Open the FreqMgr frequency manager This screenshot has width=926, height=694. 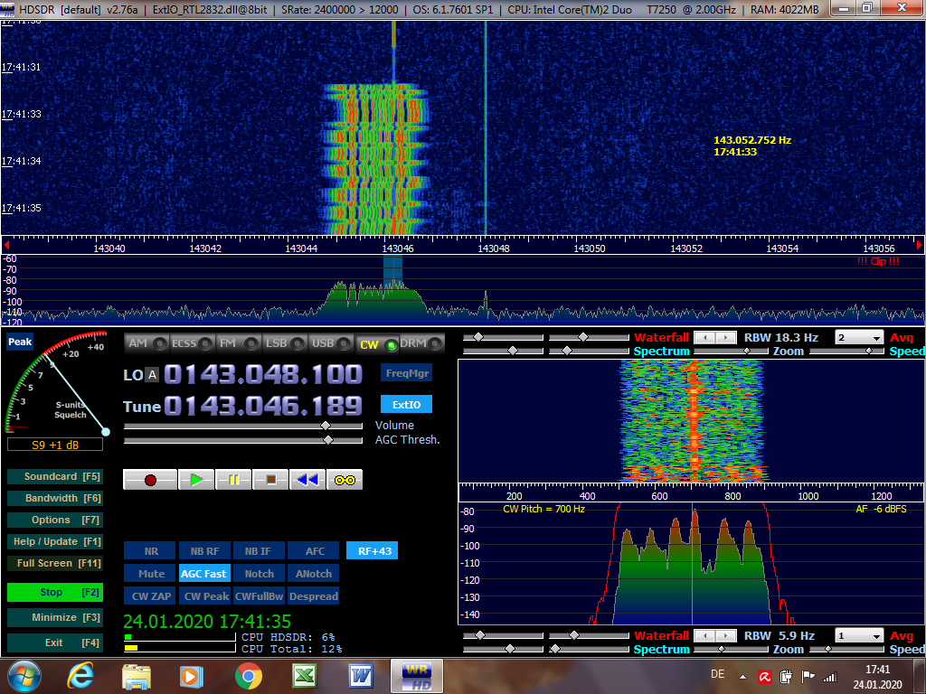[407, 373]
